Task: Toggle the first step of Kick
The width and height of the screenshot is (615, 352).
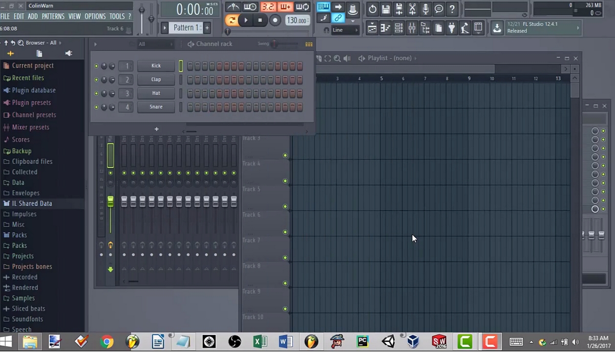Action: (x=191, y=66)
